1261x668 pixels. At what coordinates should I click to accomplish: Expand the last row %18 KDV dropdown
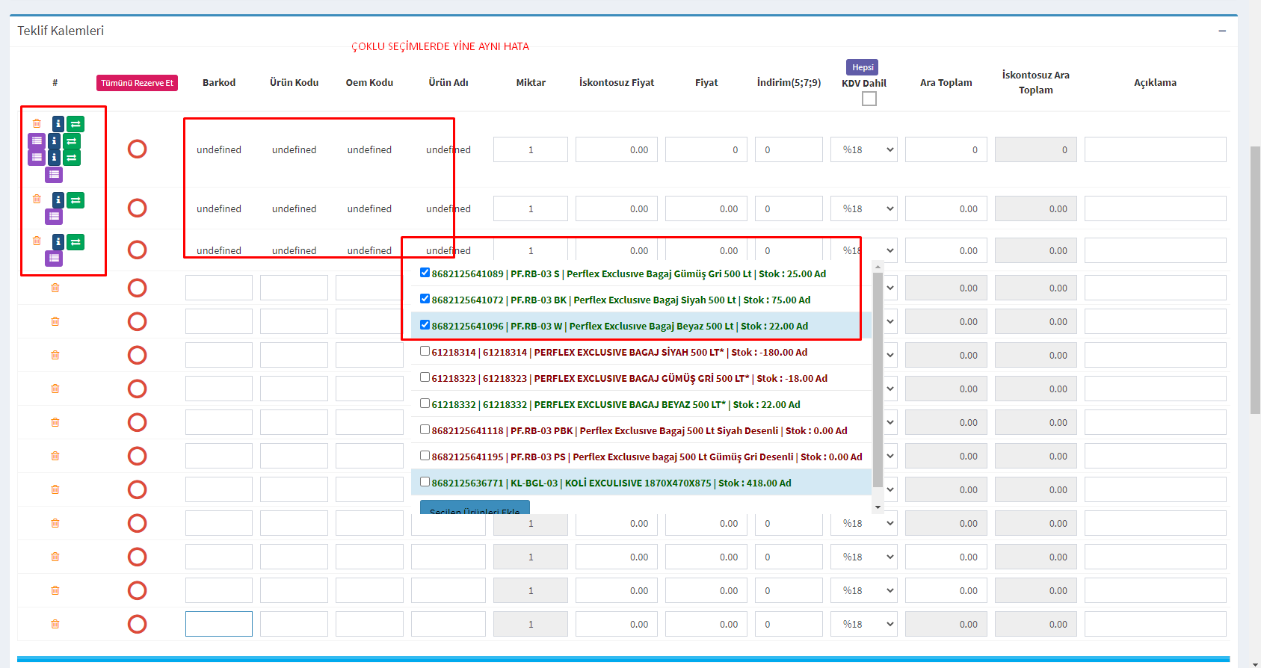(x=863, y=624)
